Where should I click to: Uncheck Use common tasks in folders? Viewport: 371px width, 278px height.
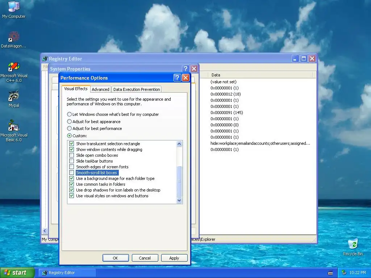[71, 184]
